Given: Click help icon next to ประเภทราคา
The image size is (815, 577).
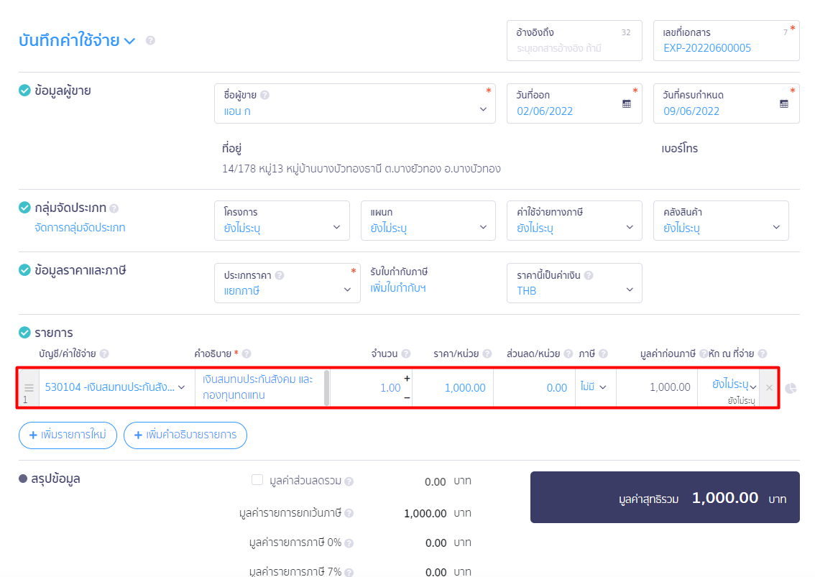Looking at the screenshot, I should [x=280, y=275].
